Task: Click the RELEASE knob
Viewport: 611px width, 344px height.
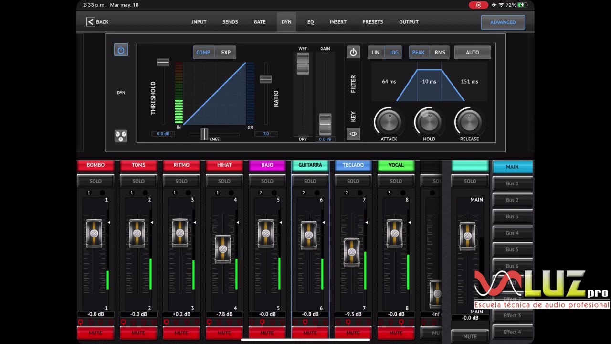Action: [x=469, y=122]
